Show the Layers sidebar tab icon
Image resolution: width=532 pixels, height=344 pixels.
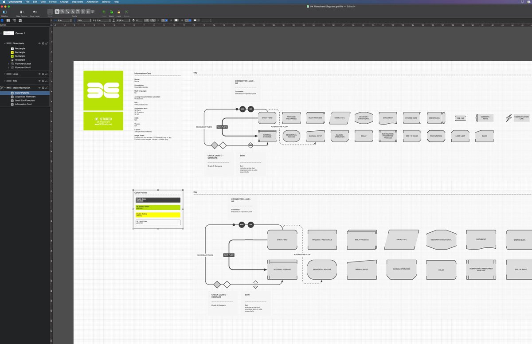2,20
